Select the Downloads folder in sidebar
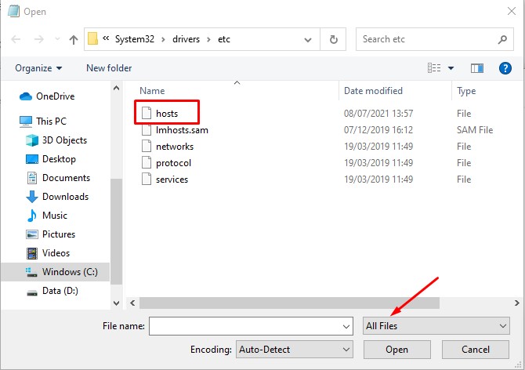This screenshot has width=525, height=370. click(x=65, y=197)
